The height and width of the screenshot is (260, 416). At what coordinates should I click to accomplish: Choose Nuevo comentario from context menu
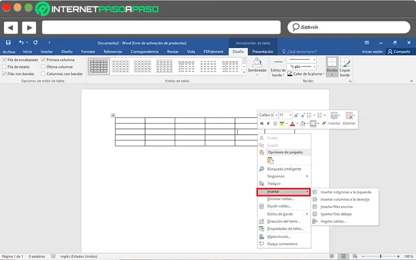coord(284,244)
